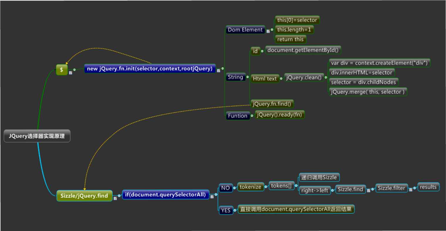Open the note icon beside the $ node
The image size is (446, 231).
pos(70,73)
